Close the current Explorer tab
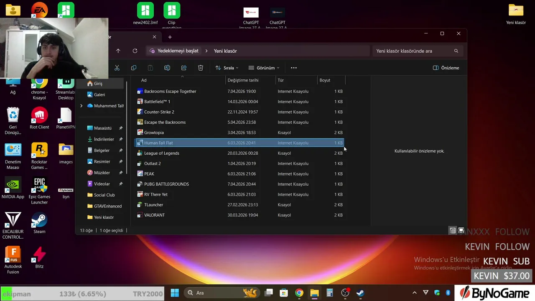This screenshot has width=535, height=301. click(154, 37)
